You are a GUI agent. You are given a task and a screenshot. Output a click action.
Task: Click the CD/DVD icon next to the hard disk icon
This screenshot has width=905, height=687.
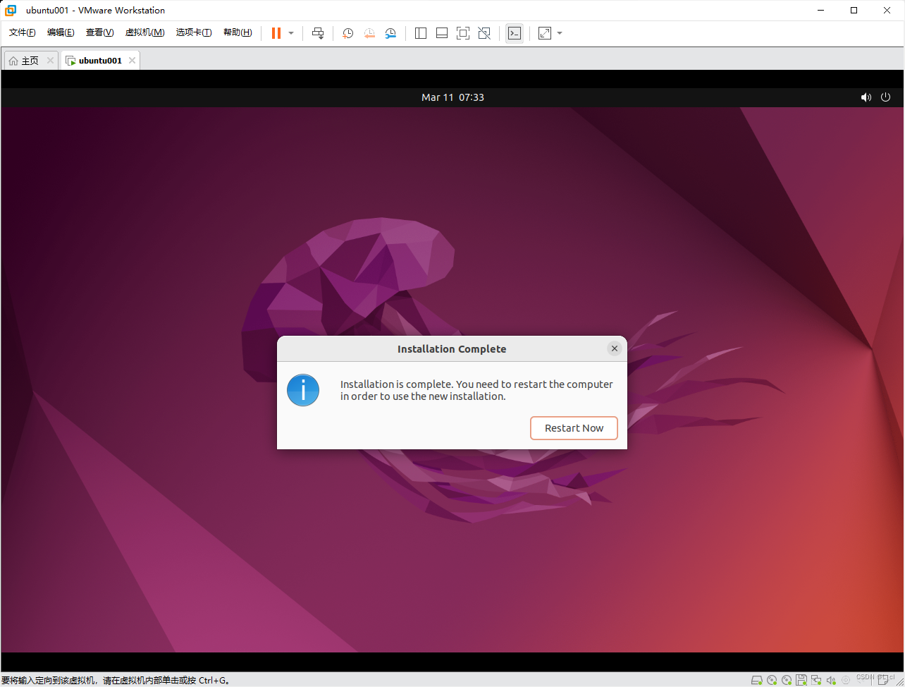(772, 680)
